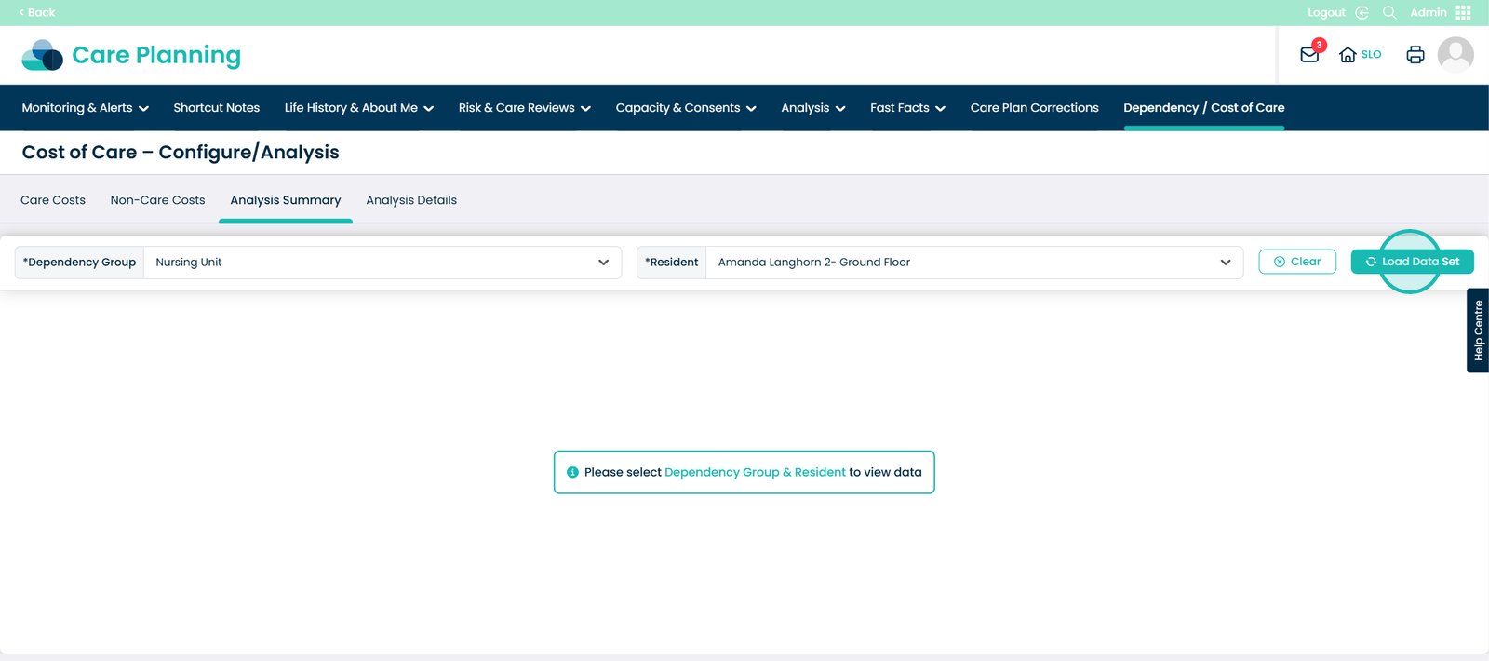Viewport: 1489px width, 661px height.
Task: Switch to the Care Costs tab
Action: pos(53,200)
